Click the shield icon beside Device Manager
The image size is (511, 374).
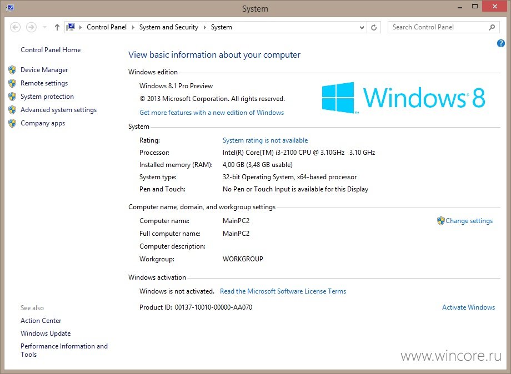pyautogui.click(x=12, y=70)
